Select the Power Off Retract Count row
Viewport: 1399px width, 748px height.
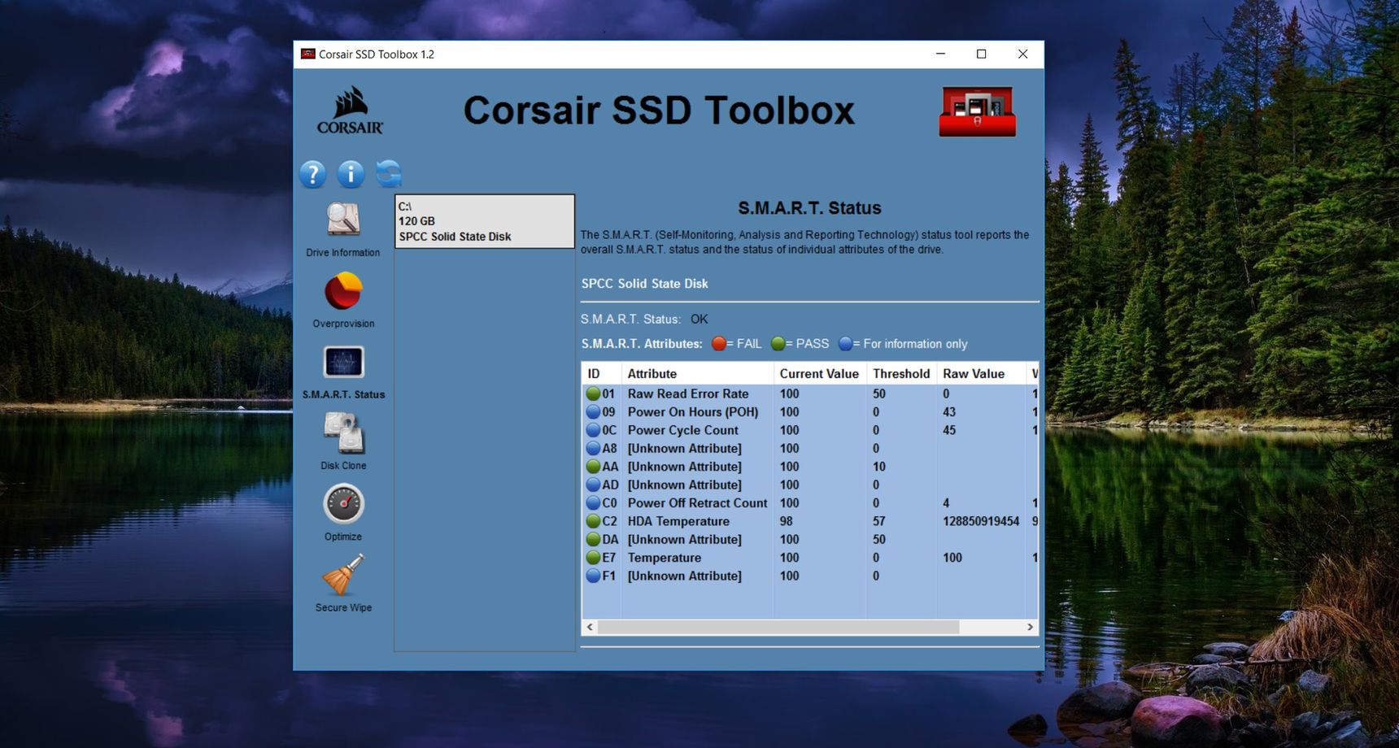pos(810,503)
